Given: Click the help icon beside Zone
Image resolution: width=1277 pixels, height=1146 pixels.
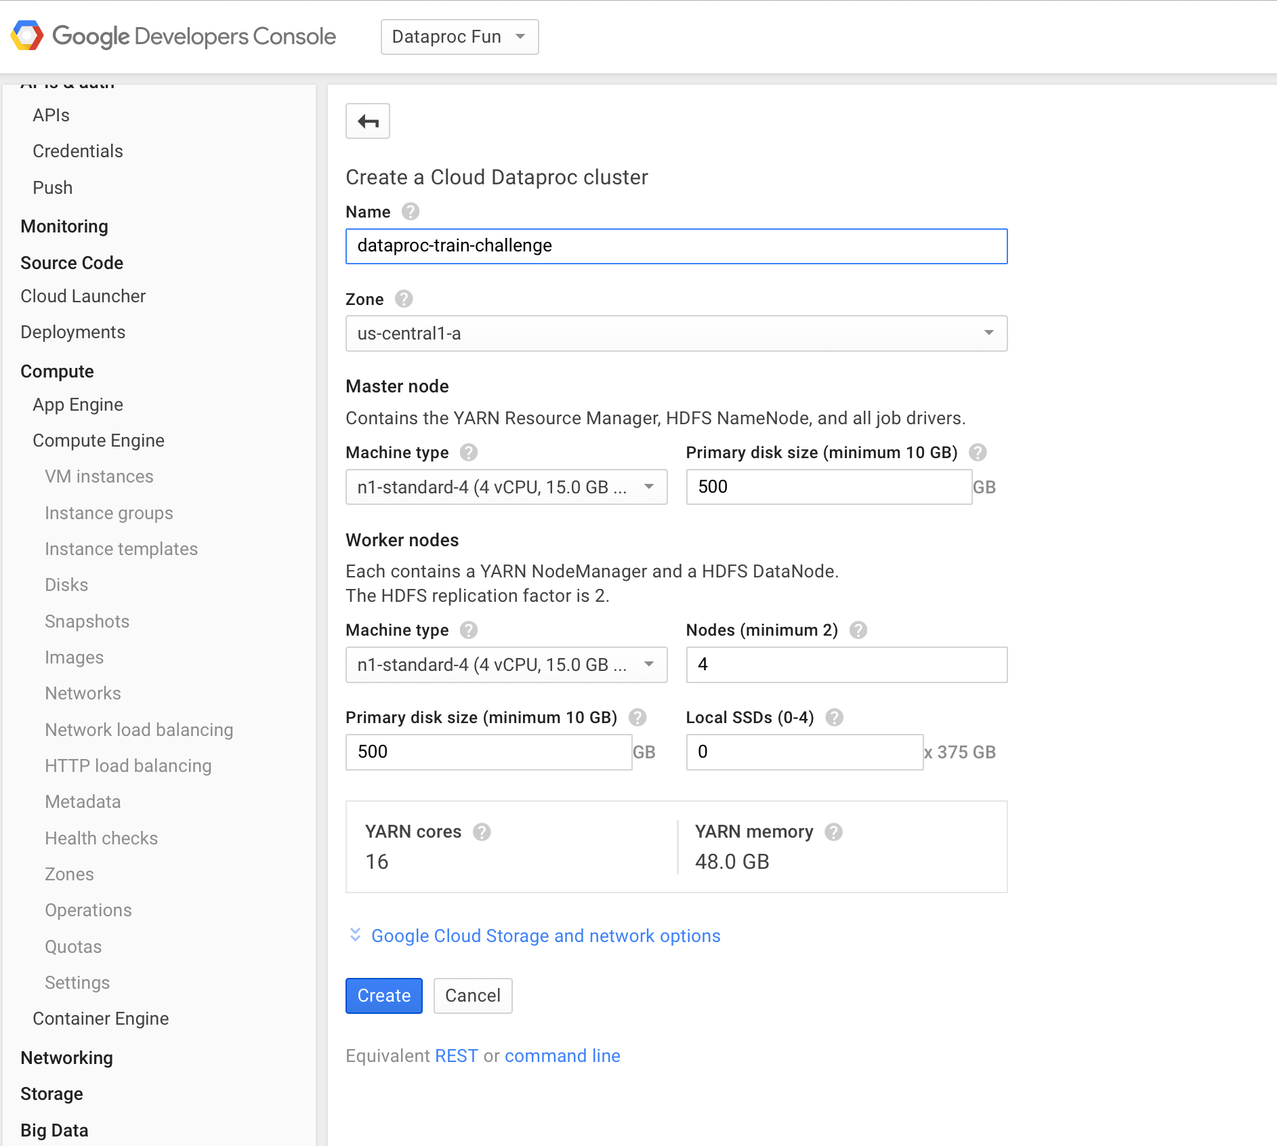Looking at the screenshot, I should pyautogui.click(x=404, y=299).
